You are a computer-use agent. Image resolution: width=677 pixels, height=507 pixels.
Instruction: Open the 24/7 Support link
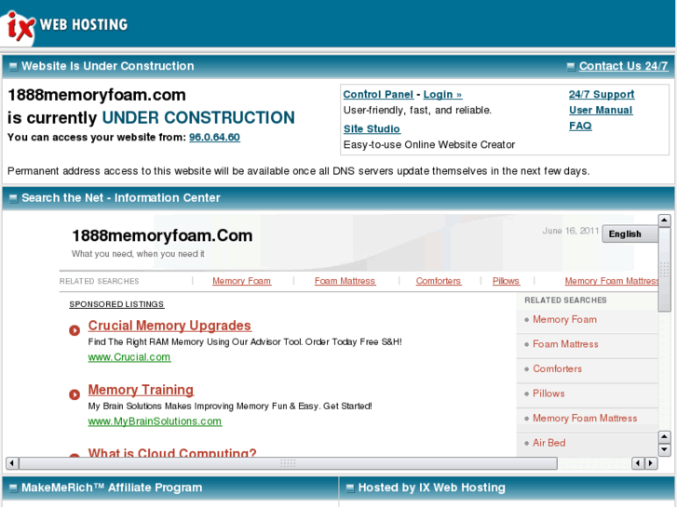[602, 94]
